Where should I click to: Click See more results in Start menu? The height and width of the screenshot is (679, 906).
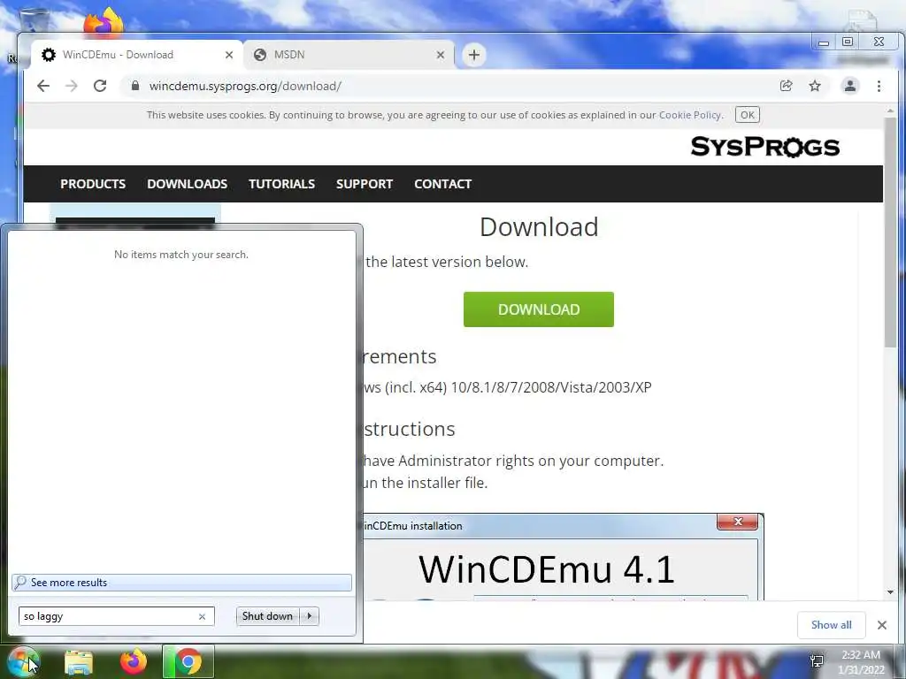[x=181, y=583]
